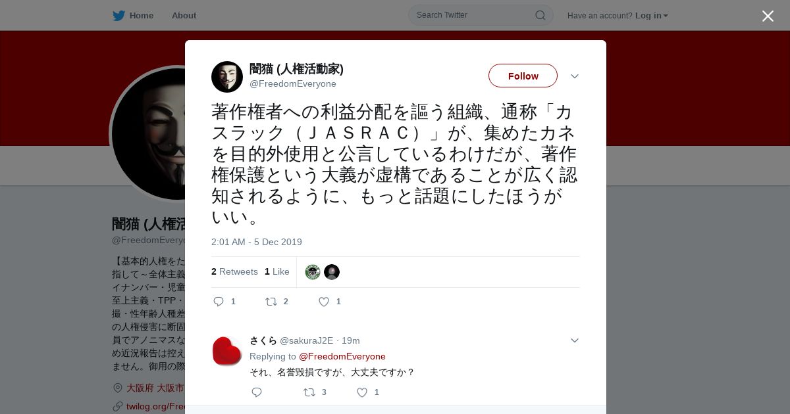The width and height of the screenshot is (790, 414).
Task: Close the tweet overlay with X
Action: [768, 16]
